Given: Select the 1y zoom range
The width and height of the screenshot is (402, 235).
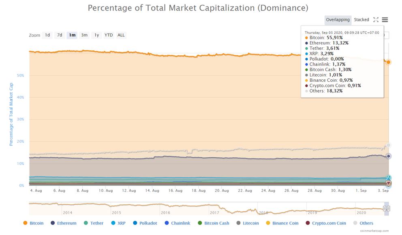Looking at the screenshot, I should (x=96, y=35).
